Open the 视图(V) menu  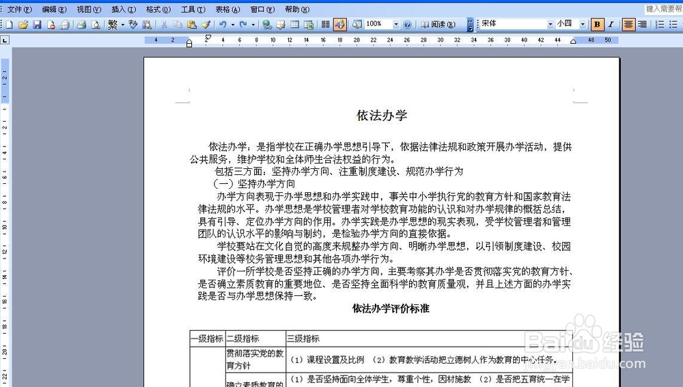tap(88, 9)
